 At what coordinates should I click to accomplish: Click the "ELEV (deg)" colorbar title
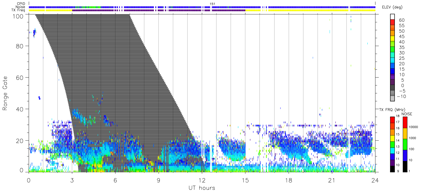392,7
